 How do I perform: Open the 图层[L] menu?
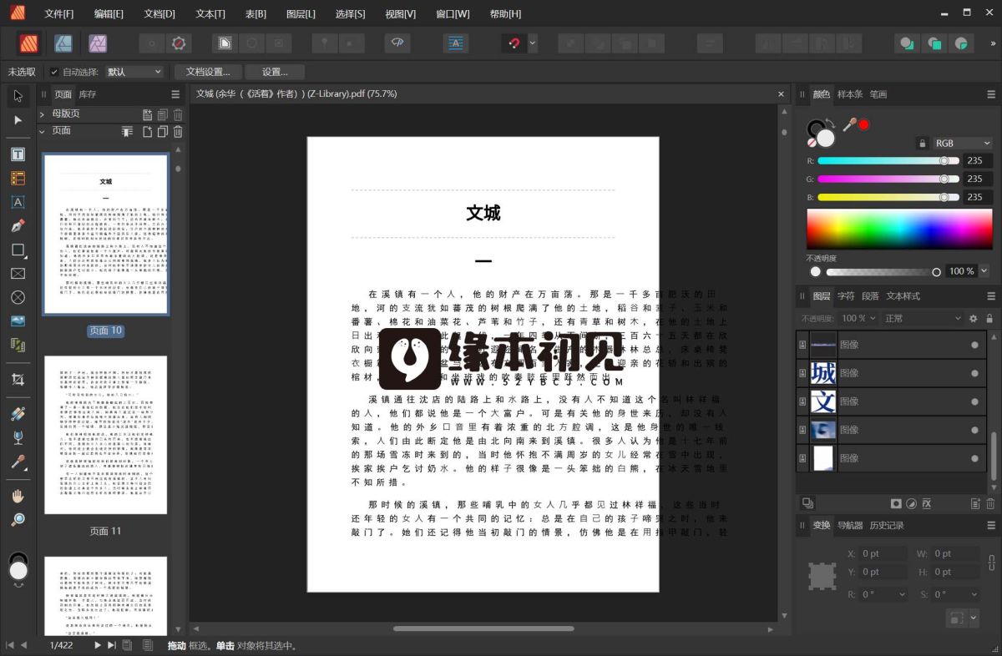[x=301, y=13]
